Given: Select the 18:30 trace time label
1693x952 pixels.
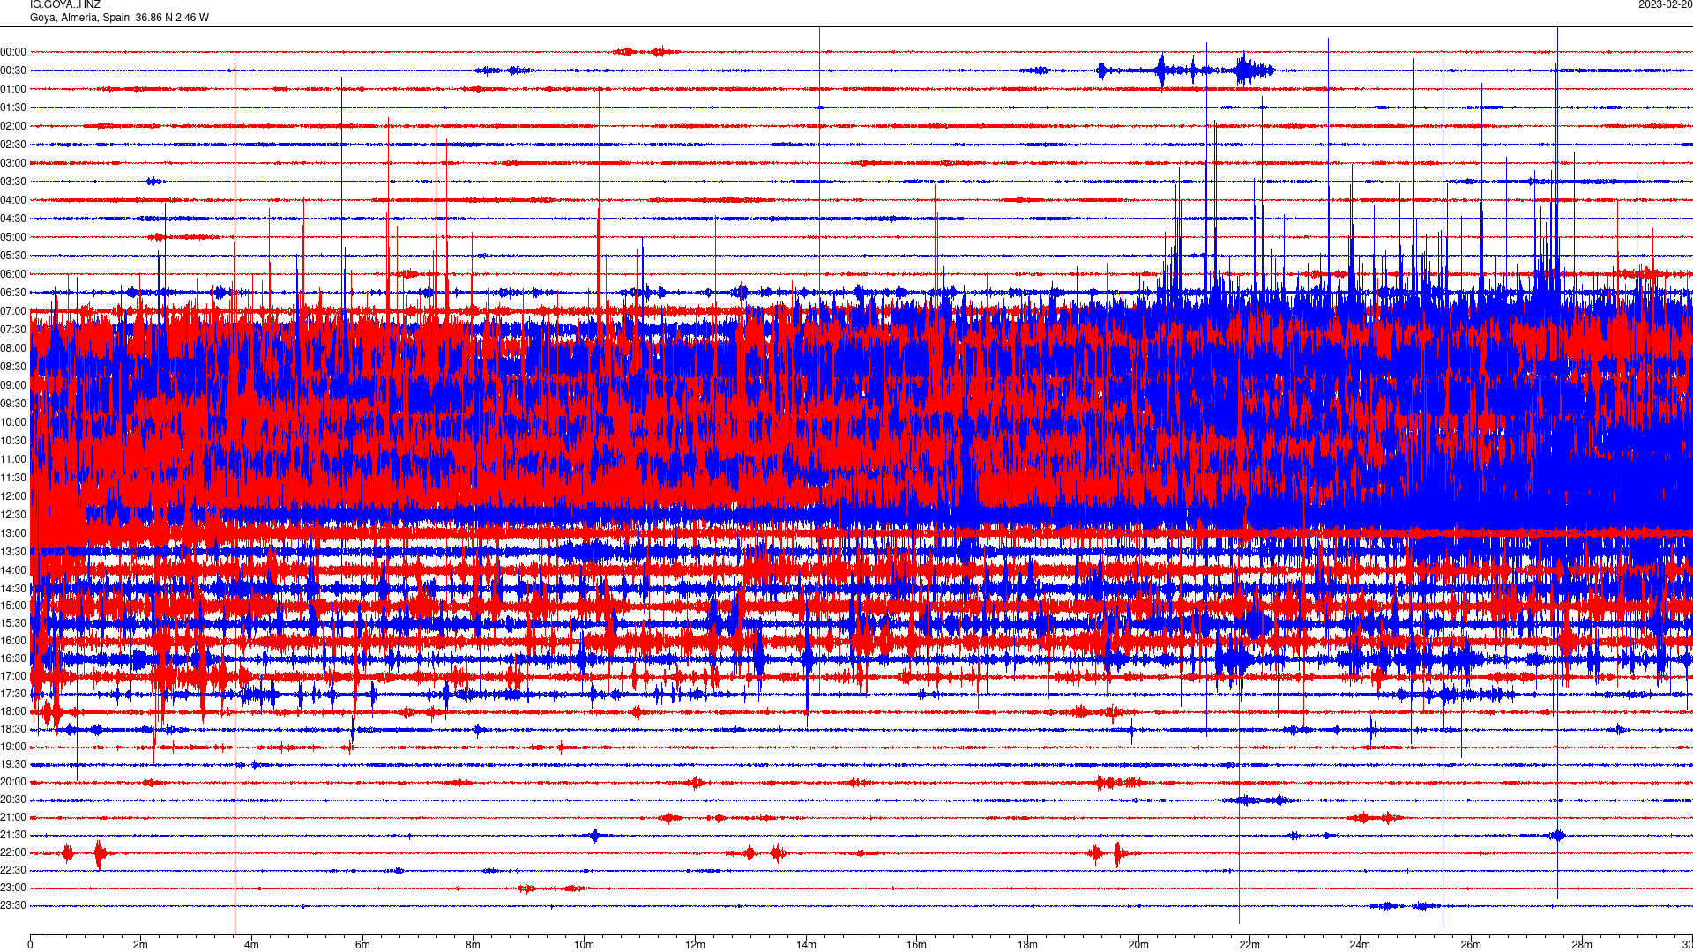Looking at the screenshot, I should 13,729.
